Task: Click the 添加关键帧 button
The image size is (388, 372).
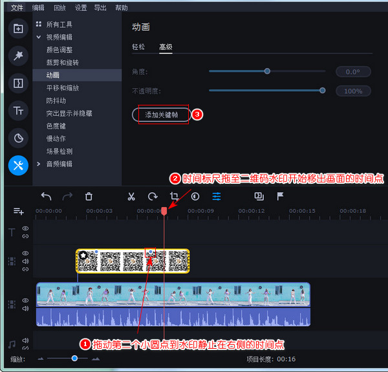Action: pyautogui.click(x=161, y=115)
